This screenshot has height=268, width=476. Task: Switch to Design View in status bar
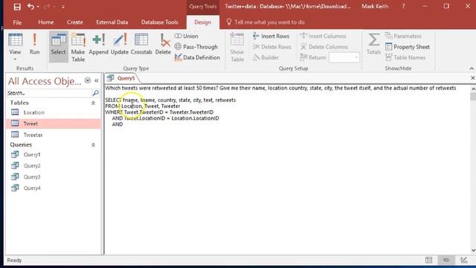pos(464,260)
